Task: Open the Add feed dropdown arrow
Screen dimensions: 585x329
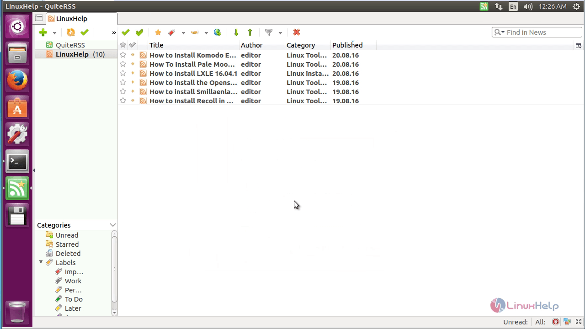Action: point(54,33)
